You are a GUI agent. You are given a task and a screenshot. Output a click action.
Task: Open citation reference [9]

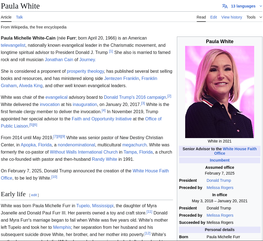[63, 137]
